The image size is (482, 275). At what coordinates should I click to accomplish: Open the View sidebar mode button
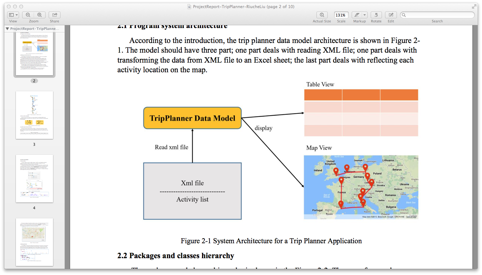click(x=11, y=15)
